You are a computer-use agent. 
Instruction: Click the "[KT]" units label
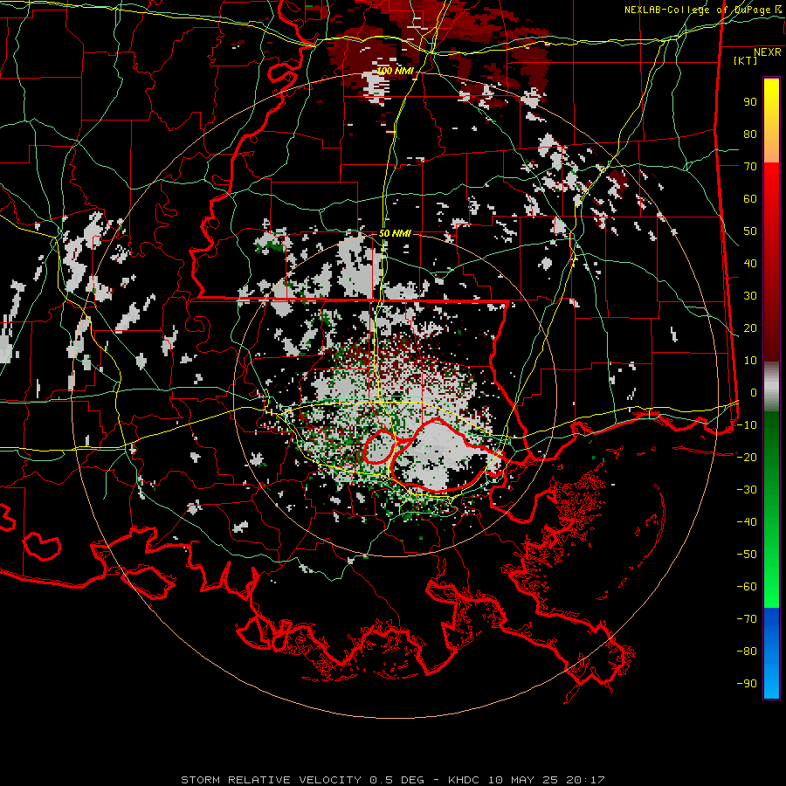click(x=746, y=60)
